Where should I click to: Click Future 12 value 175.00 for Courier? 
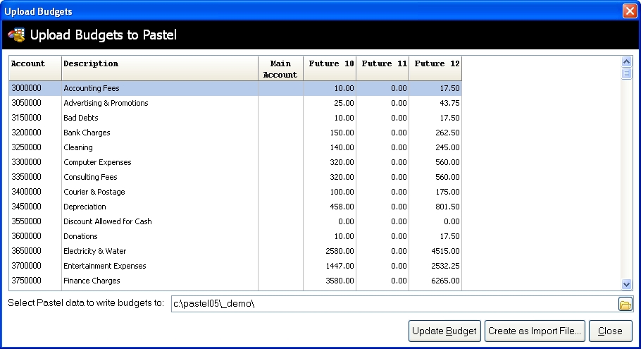[x=447, y=192]
